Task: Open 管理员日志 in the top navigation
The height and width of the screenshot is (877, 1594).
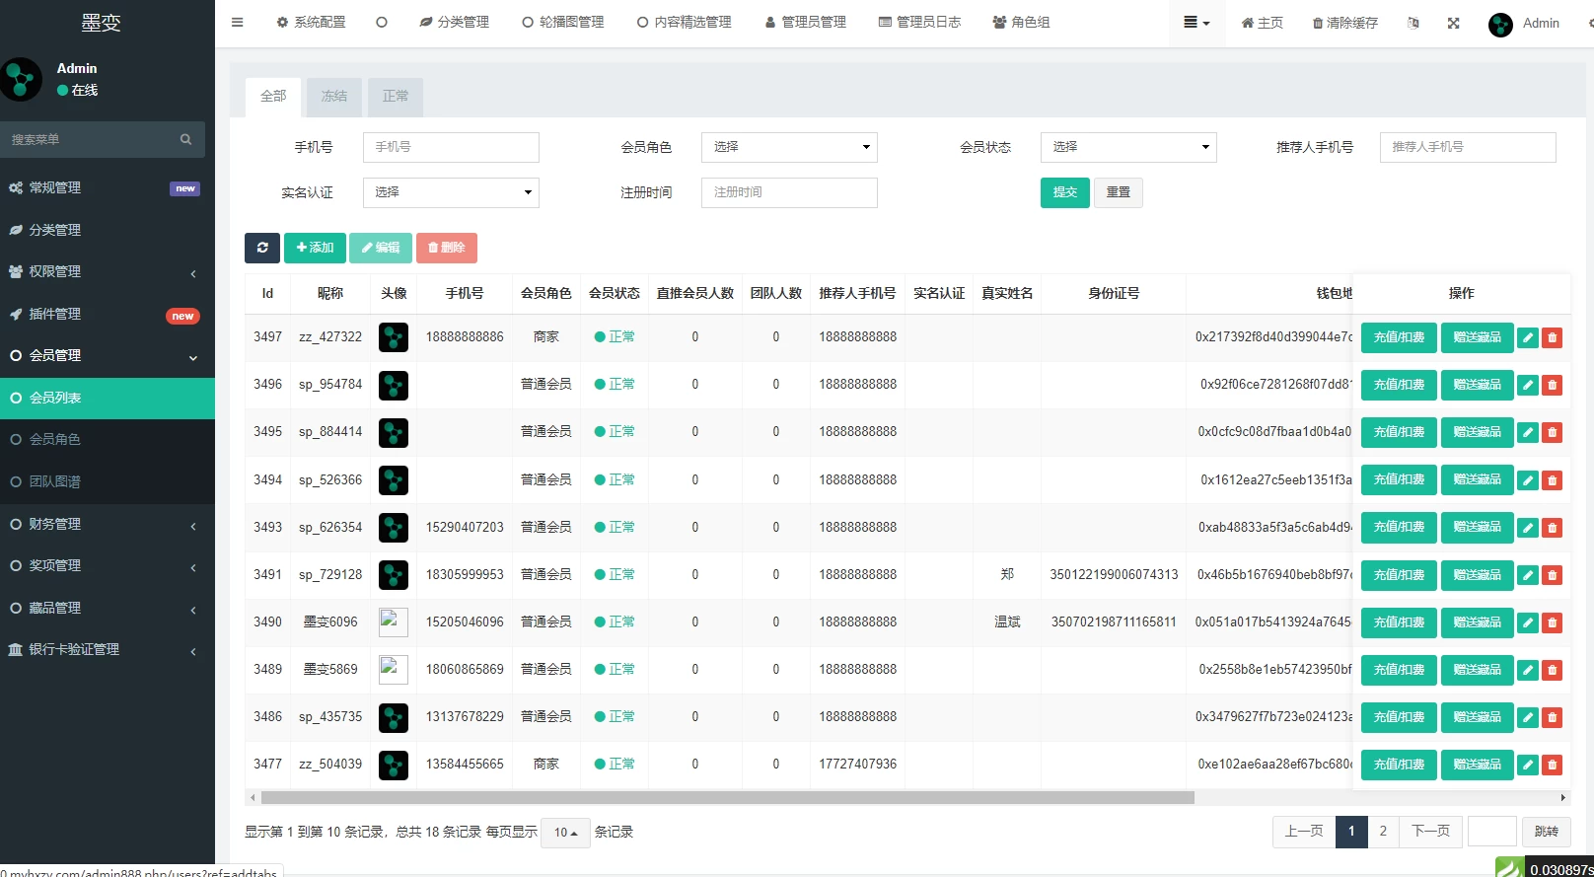Action: tap(919, 22)
